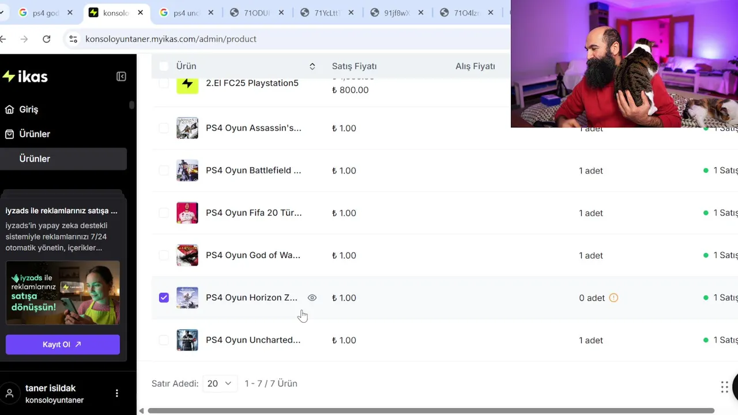Toggle select-all checkbox in header
Image resolution: width=738 pixels, height=415 pixels.
pos(164,66)
